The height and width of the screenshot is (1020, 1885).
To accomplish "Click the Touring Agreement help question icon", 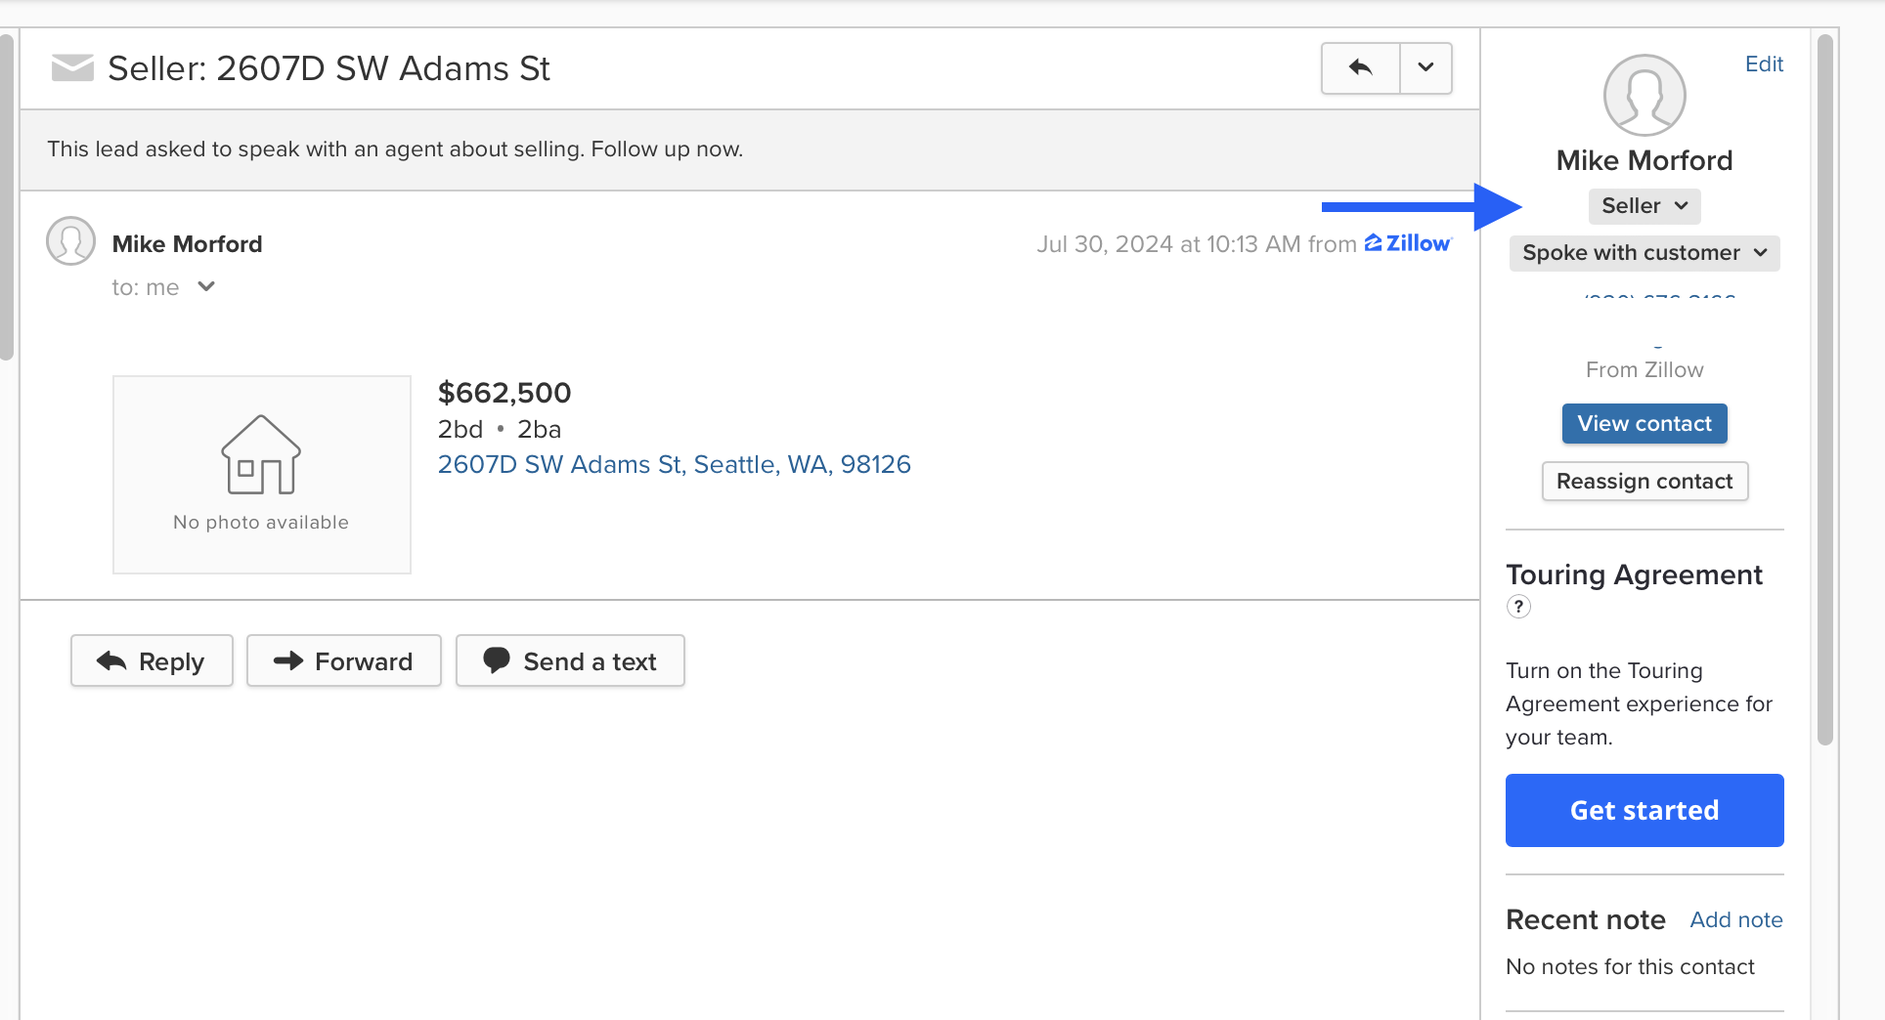I will [x=1518, y=607].
